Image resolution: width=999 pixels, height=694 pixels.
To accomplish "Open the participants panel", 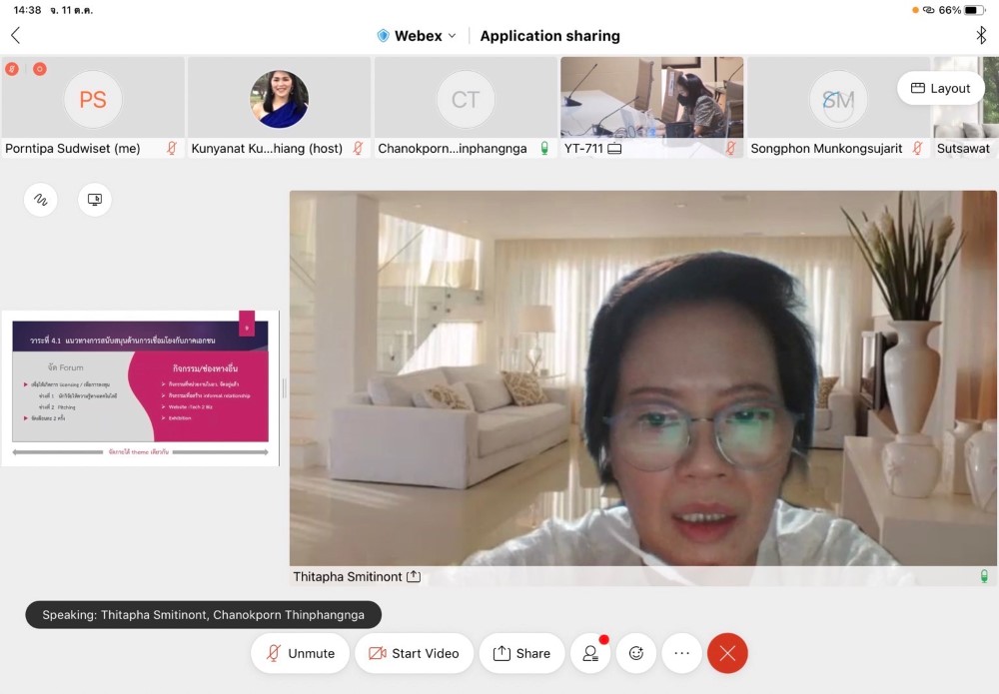I will point(590,653).
